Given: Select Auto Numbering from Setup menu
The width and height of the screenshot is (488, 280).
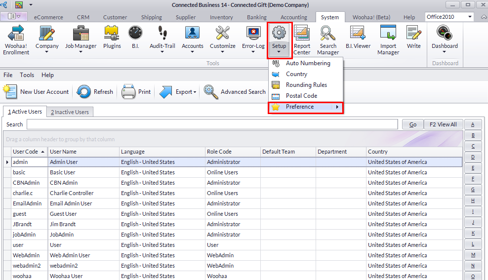Looking at the screenshot, I should (308, 63).
